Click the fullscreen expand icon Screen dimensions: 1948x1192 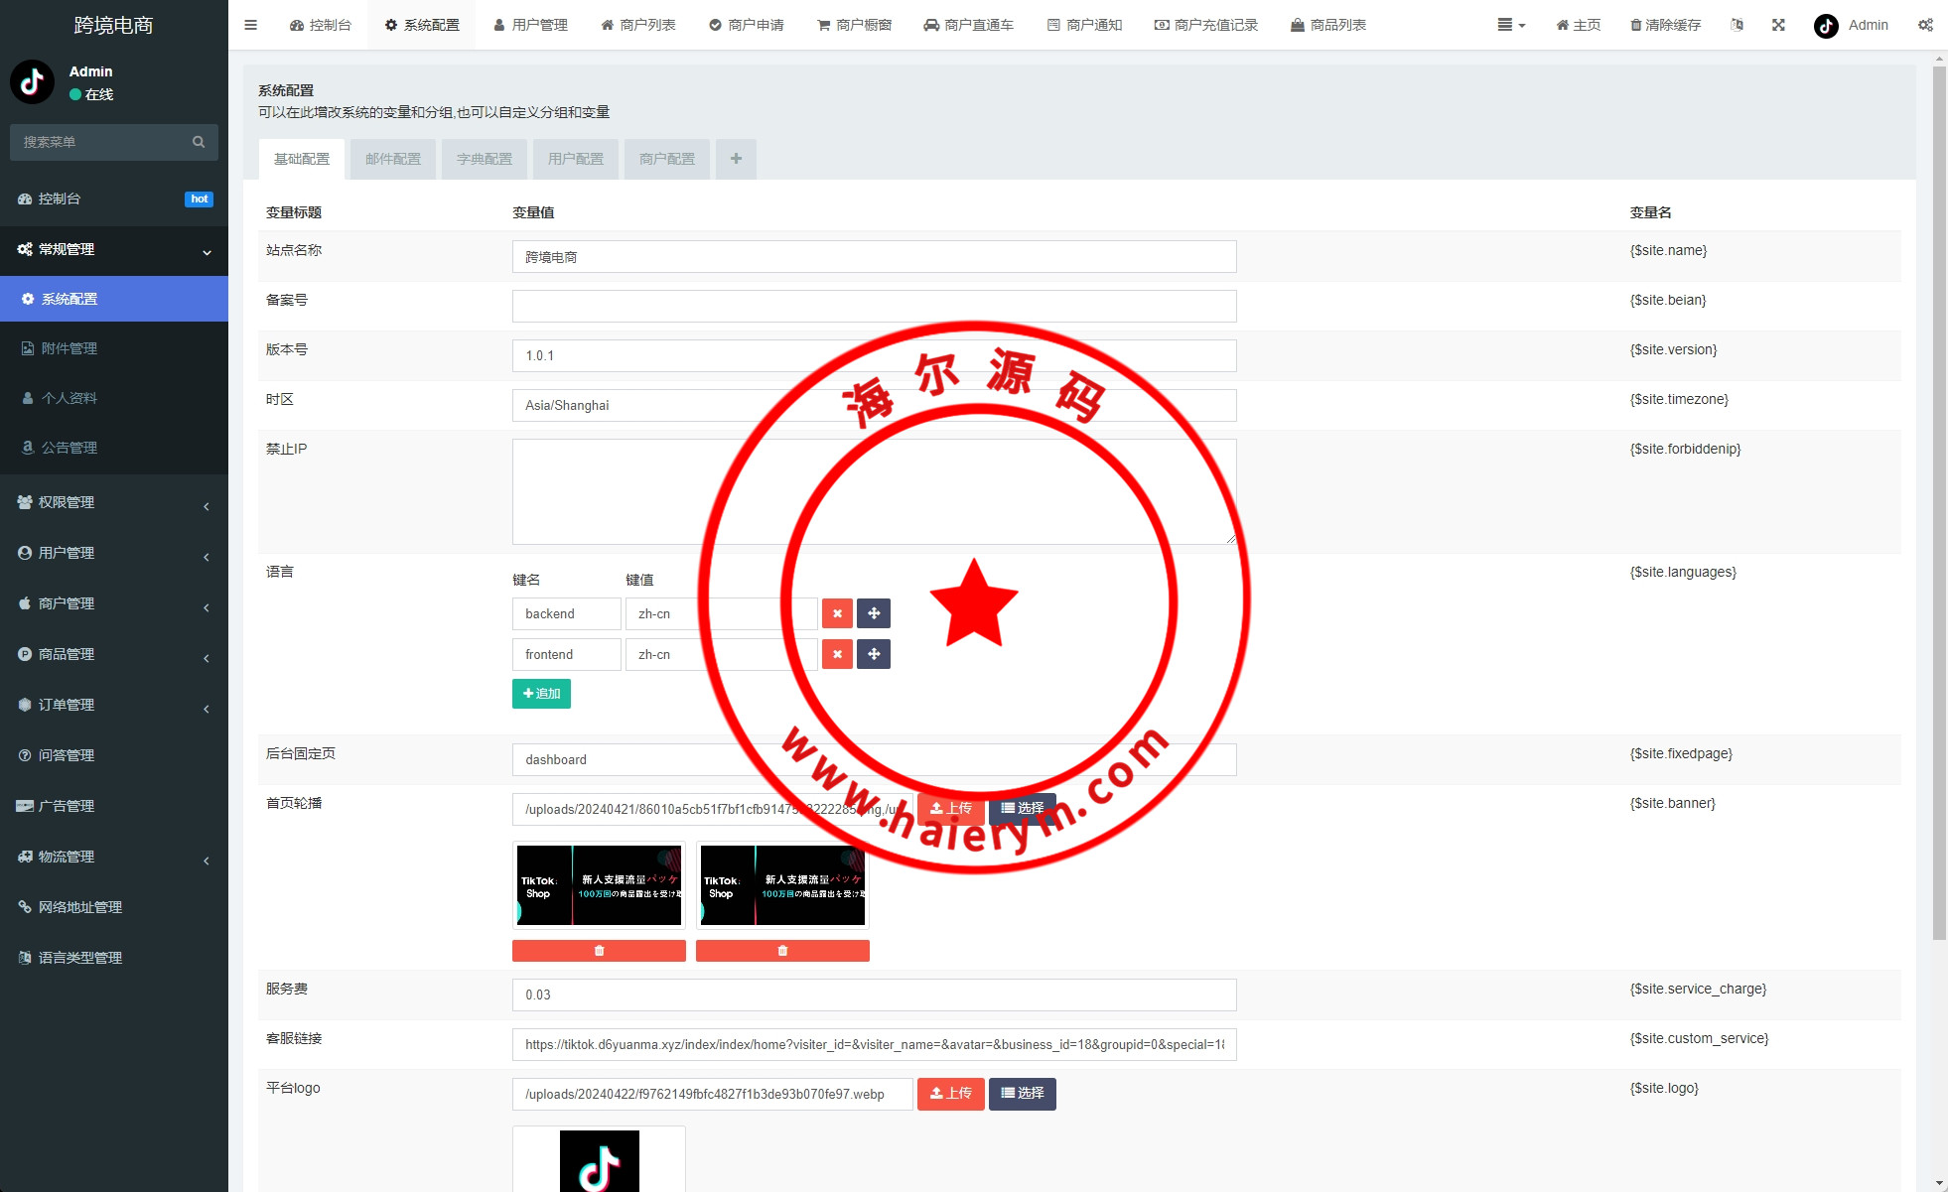tap(1778, 25)
